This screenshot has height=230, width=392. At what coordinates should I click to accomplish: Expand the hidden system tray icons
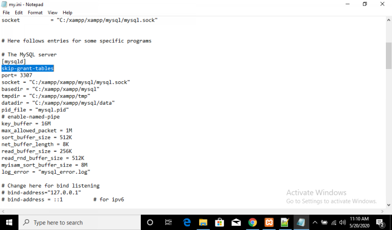(315, 222)
